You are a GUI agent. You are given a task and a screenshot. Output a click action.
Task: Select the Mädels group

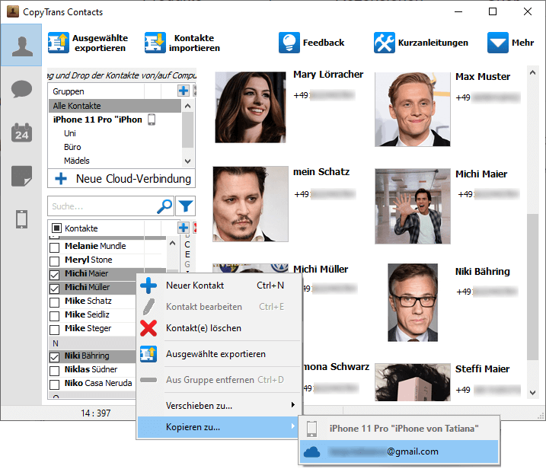click(77, 161)
